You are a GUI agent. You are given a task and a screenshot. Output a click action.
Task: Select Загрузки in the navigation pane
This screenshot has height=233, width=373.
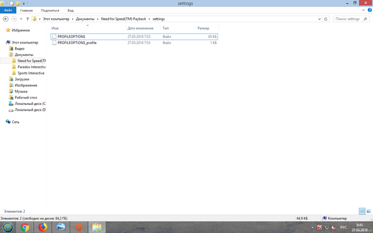point(22,79)
